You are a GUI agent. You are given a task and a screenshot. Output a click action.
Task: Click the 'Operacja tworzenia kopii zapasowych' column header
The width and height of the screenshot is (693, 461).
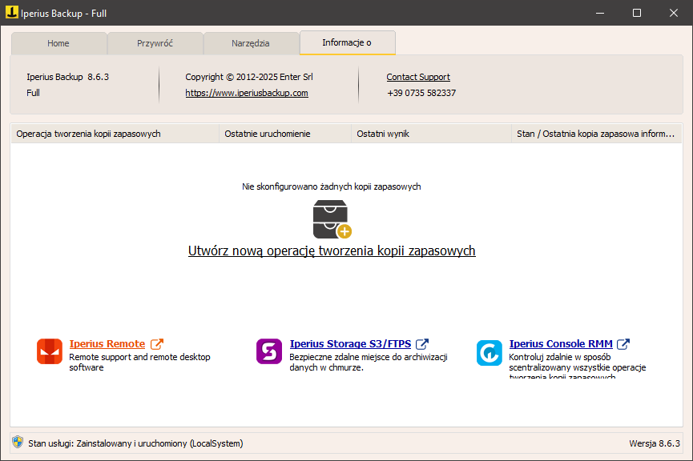tap(115, 134)
